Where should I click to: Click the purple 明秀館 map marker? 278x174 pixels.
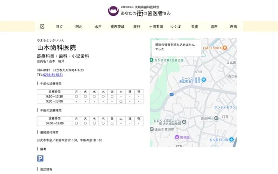[x=176, y=137]
